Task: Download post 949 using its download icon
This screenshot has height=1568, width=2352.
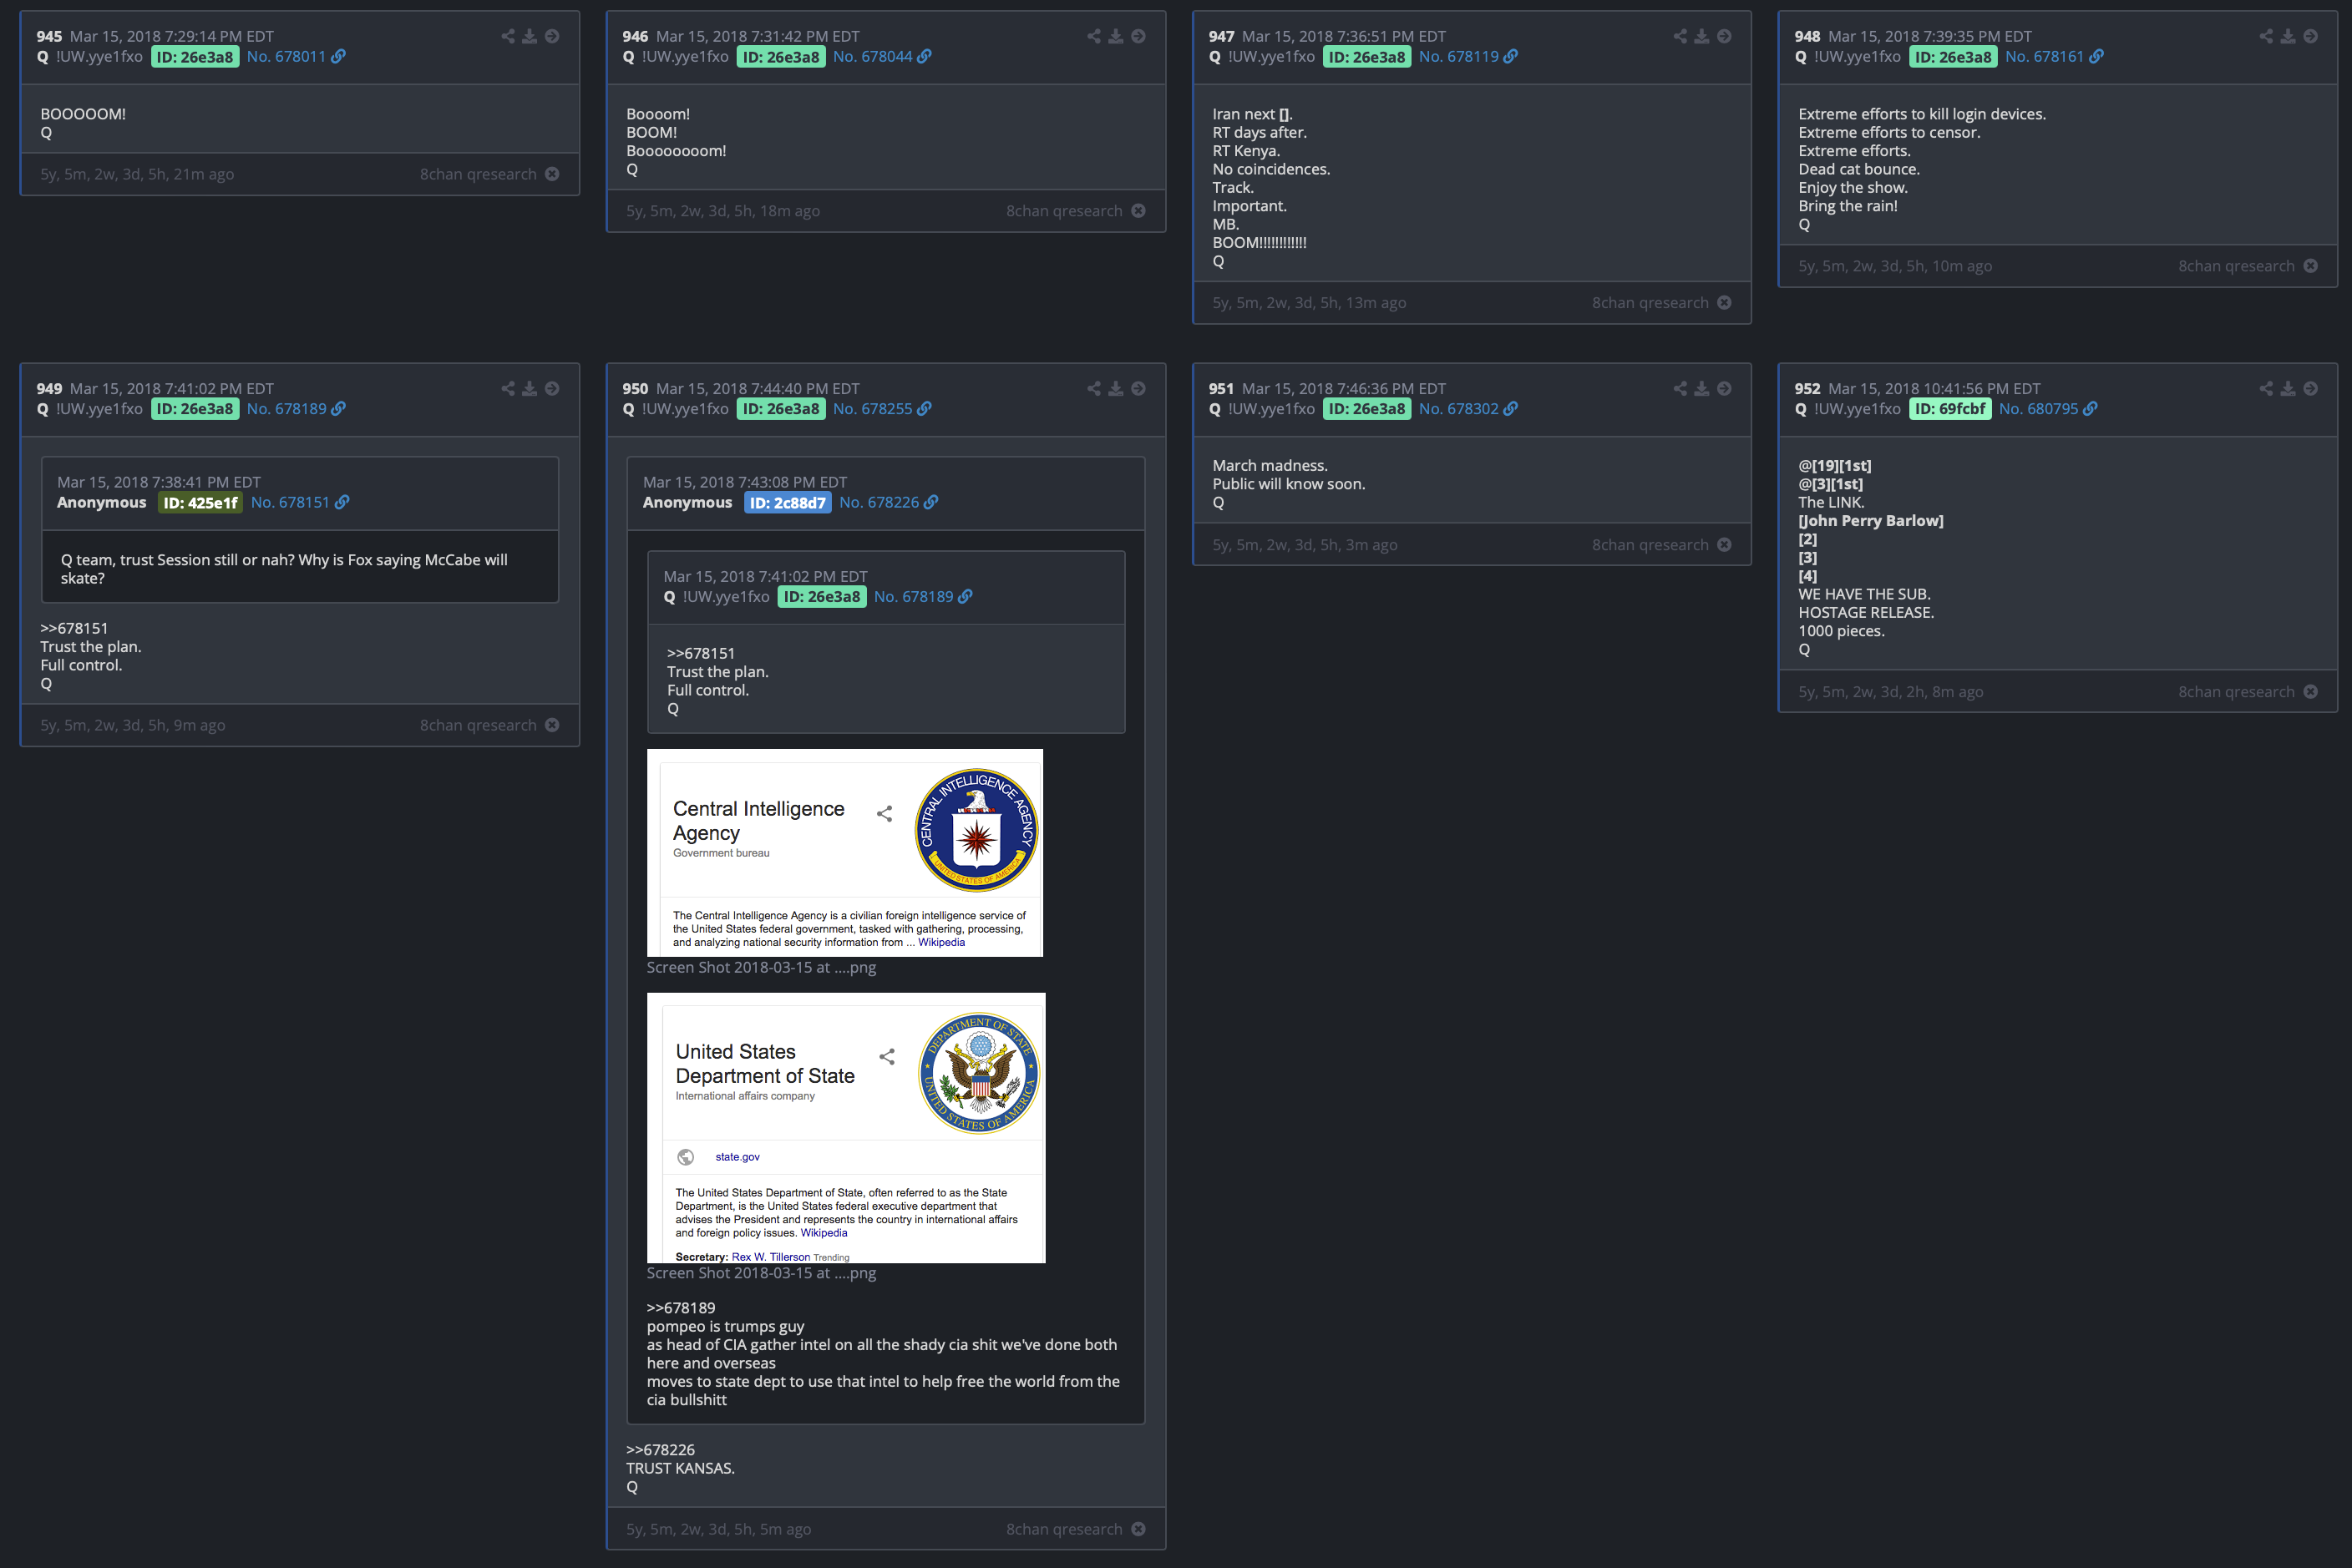Action: [x=530, y=389]
